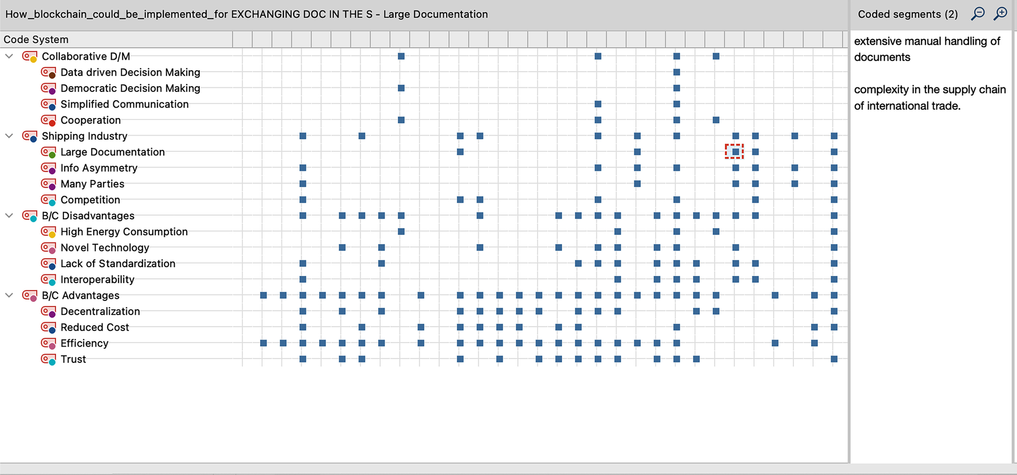
Task: Select the B/C Disadvantages code name
Action: [88, 216]
